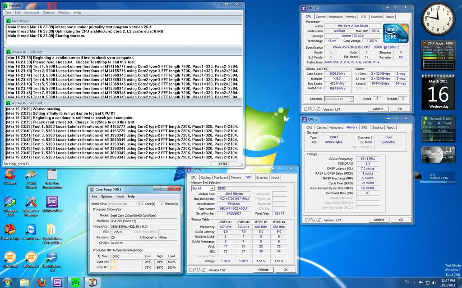Viewport: 462px width, 288px height.
Task: Click the CPU Usage meter gadget
Action: (438, 55)
